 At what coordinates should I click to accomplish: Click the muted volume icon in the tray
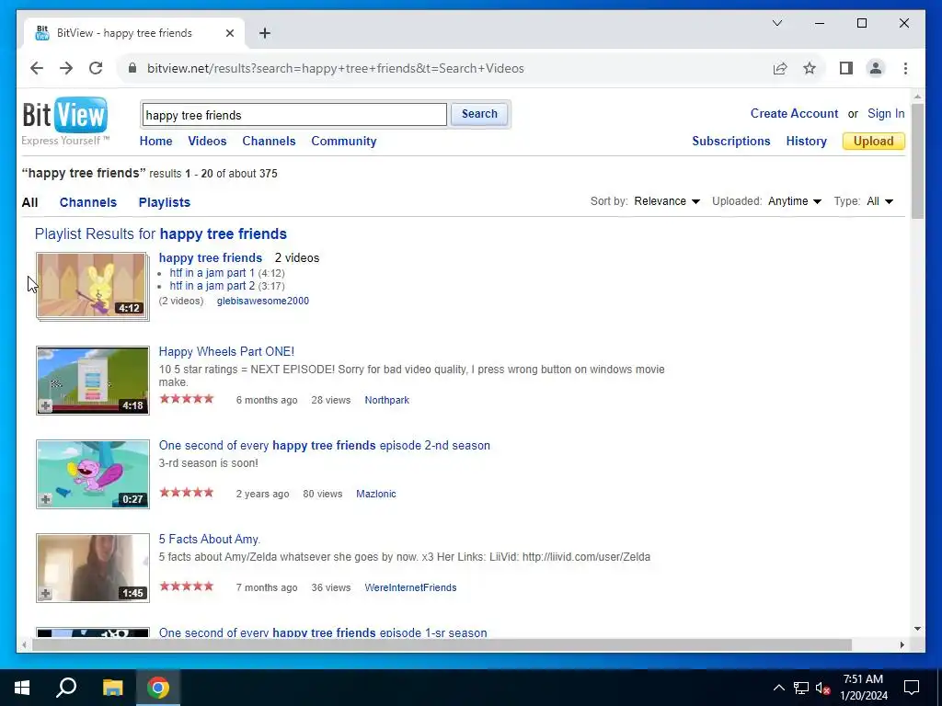tap(823, 688)
